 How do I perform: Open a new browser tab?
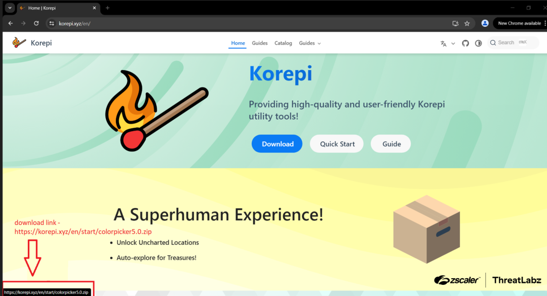[x=107, y=8]
